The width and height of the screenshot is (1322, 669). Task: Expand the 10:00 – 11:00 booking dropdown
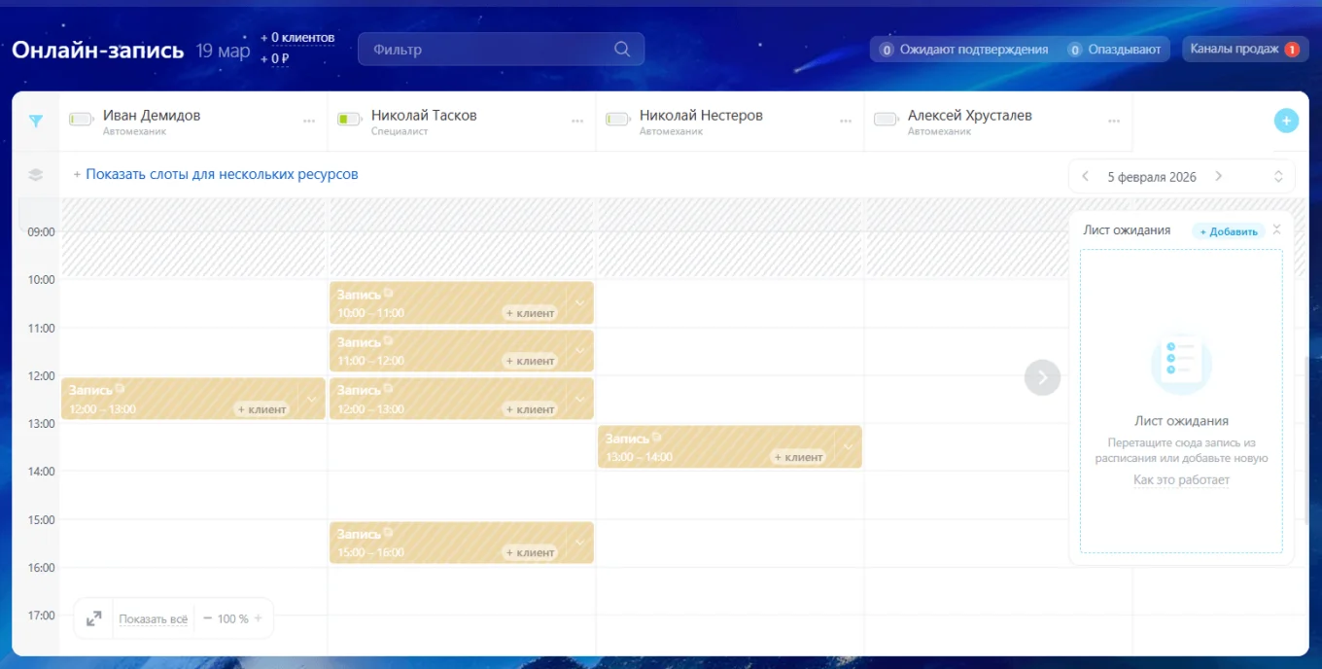point(580,302)
